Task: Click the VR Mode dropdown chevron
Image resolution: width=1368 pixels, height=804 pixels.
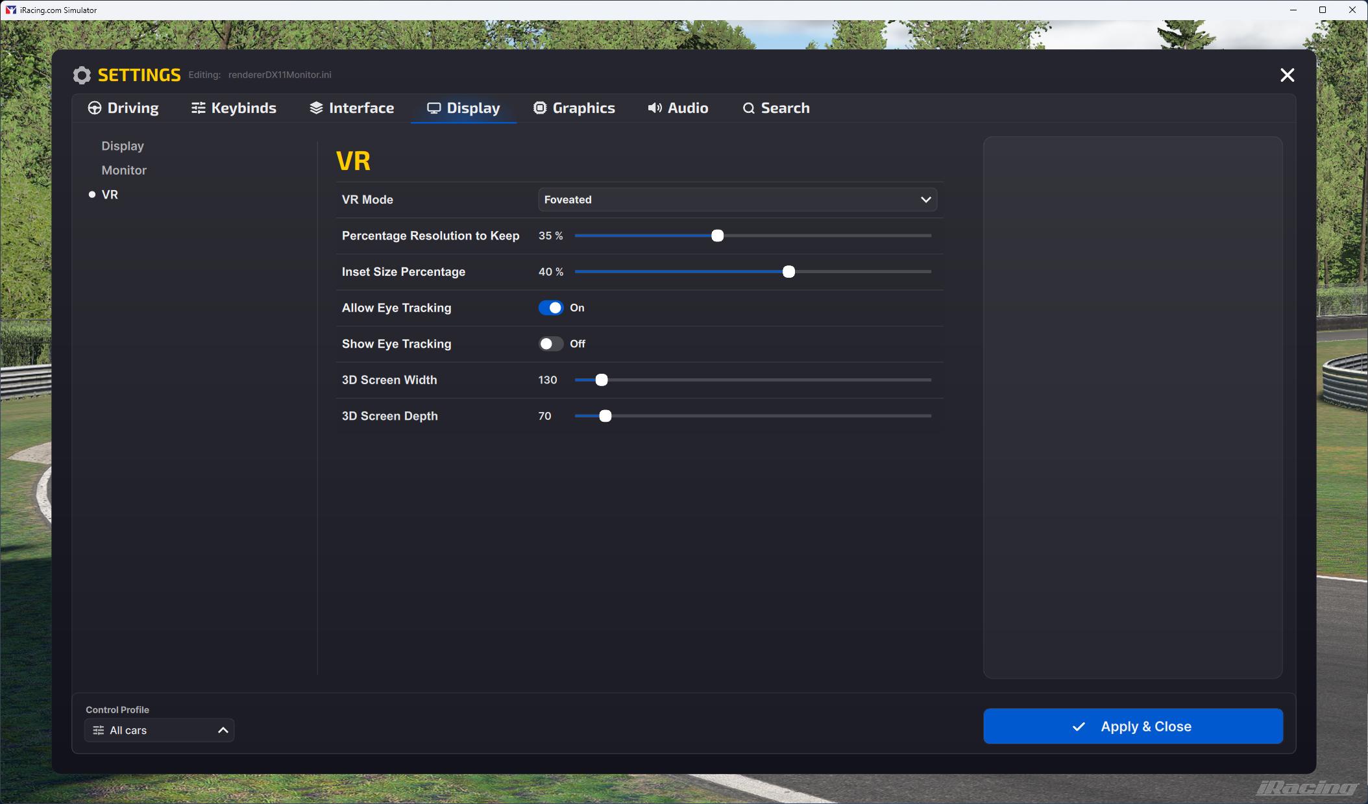Action: pyautogui.click(x=925, y=200)
